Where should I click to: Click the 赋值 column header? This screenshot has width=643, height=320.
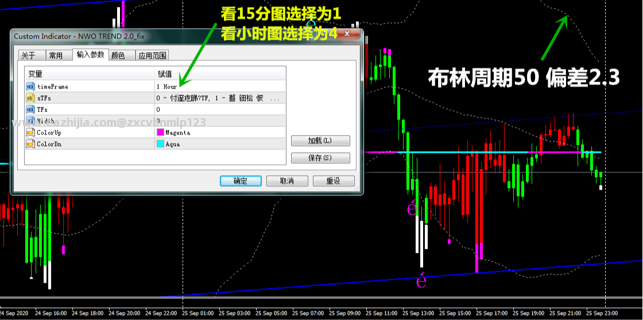point(220,74)
